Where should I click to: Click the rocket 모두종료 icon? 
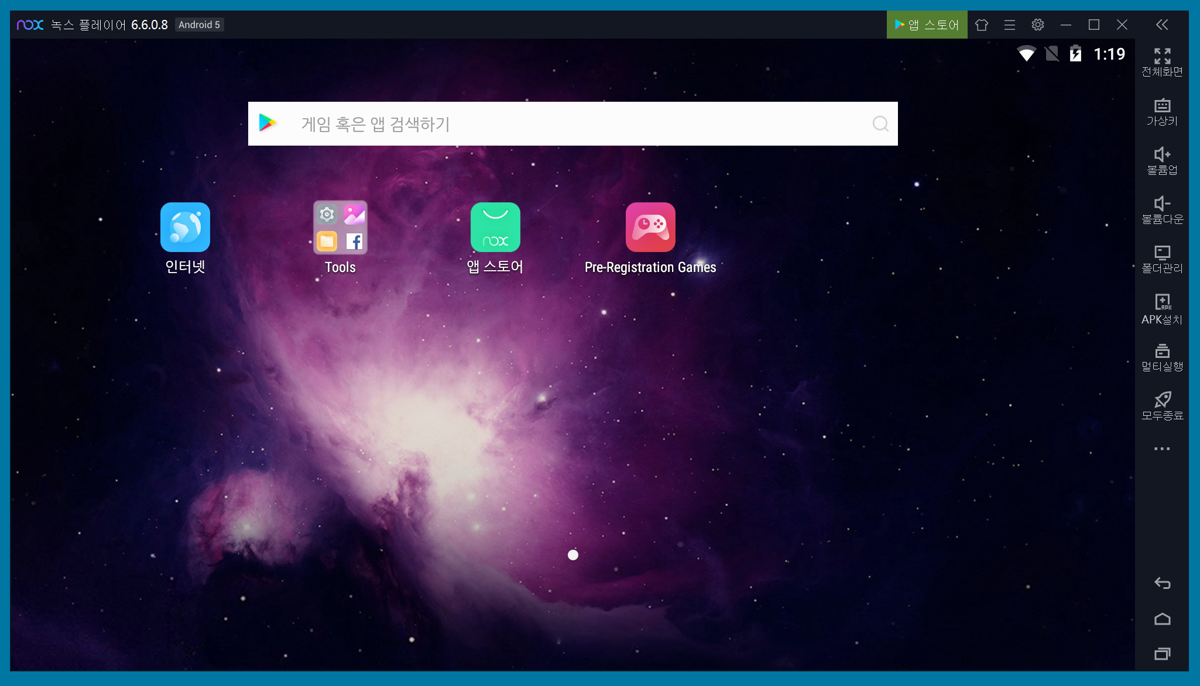(1162, 406)
